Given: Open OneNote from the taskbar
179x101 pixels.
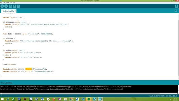Looking at the screenshot, I should click(x=60, y=99).
